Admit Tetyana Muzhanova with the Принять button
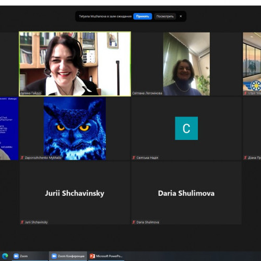 143,16
